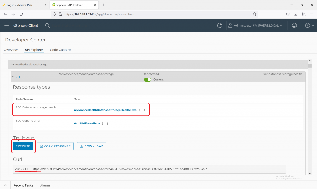This screenshot has height=189, width=317.
Task: Switch to Log in - VMware ESXi tab
Action: pos(20,5)
